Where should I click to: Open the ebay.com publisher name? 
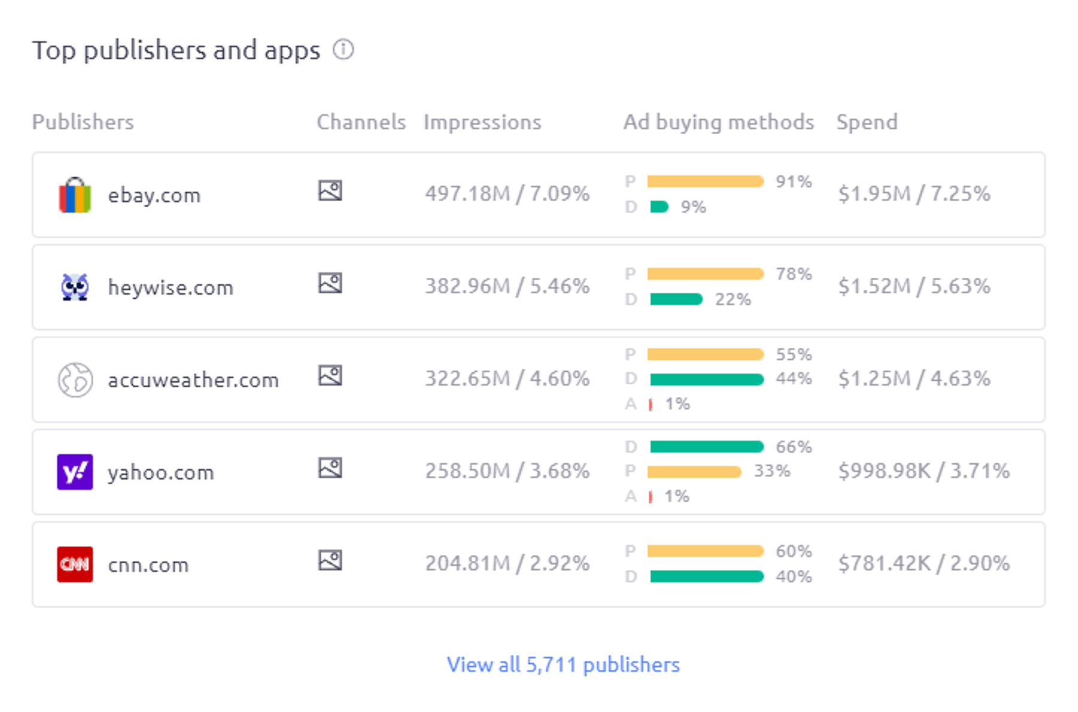coord(154,195)
